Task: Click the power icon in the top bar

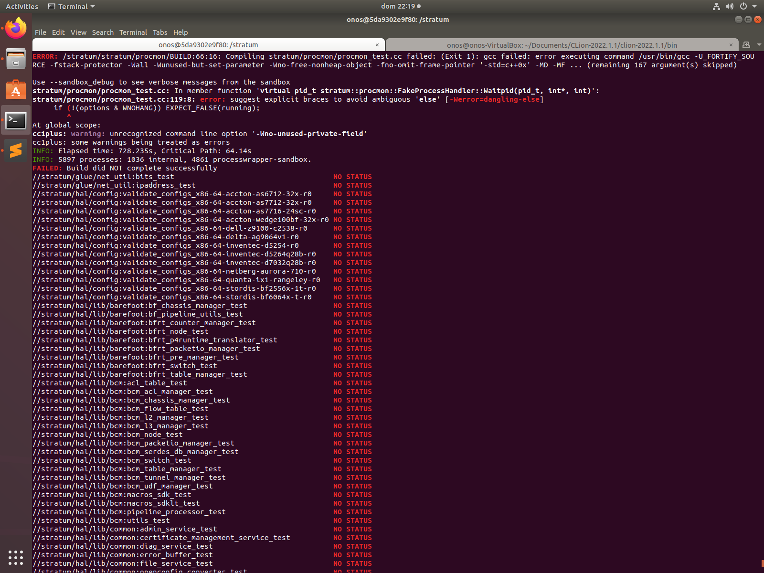Action: (743, 6)
